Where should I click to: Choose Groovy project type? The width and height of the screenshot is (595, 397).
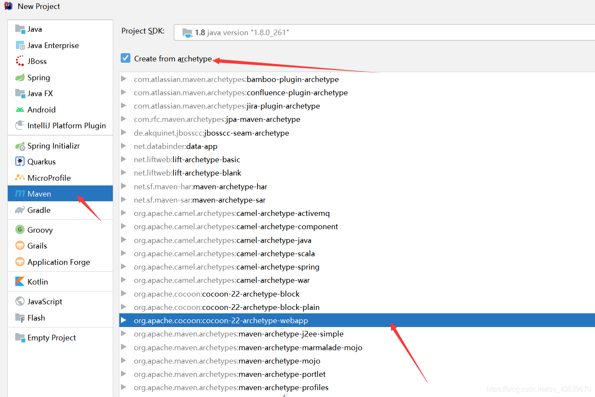(x=60, y=230)
